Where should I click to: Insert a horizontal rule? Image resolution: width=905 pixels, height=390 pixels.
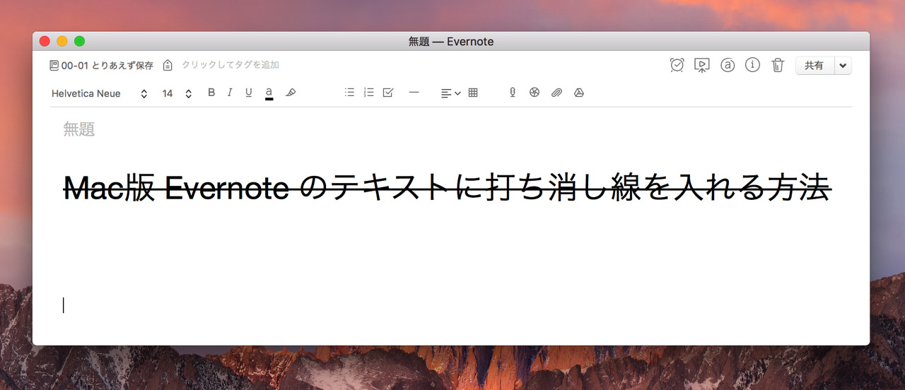click(x=414, y=93)
